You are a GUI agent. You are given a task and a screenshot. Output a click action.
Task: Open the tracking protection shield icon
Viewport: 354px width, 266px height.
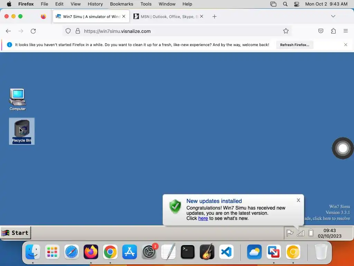click(68, 31)
